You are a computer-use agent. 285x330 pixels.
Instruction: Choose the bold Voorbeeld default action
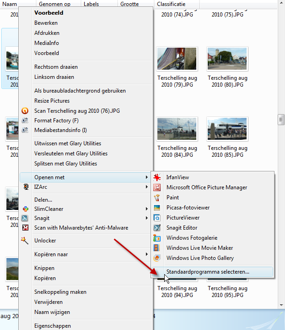tap(49, 13)
